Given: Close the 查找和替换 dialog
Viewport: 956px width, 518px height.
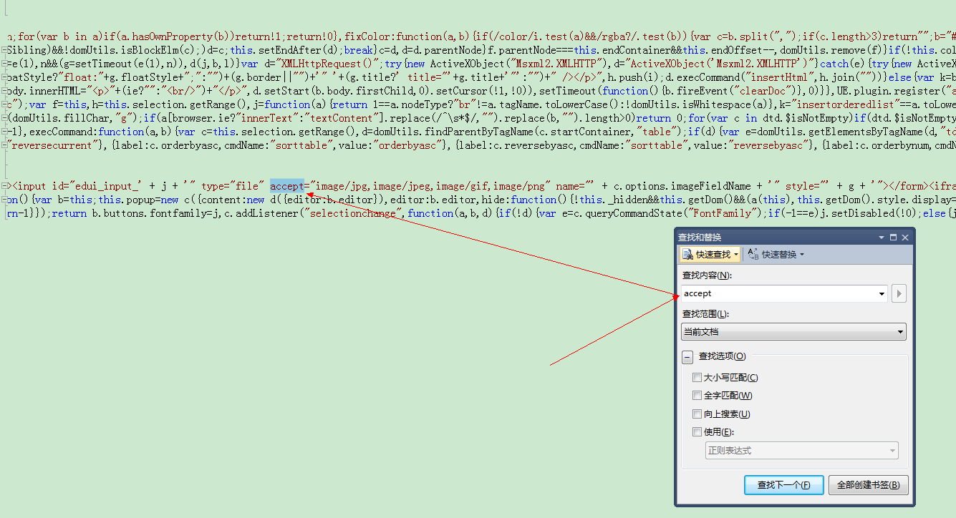Looking at the screenshot, I should [905, 238].
